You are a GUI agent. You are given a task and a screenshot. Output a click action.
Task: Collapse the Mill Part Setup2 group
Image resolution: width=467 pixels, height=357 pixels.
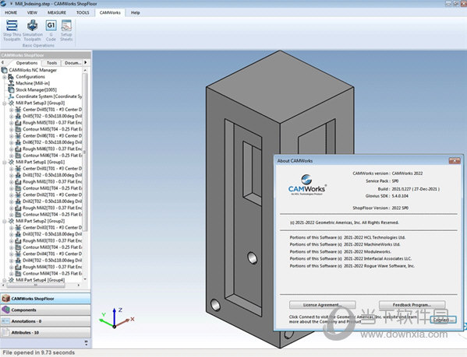pyautogui.click(x=5, y=221)
